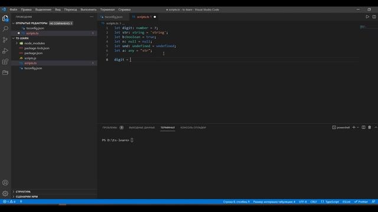This screenshot has height=212, width=378.
Task: Launch a new terminal with plus icon
Action: [354, 127]
